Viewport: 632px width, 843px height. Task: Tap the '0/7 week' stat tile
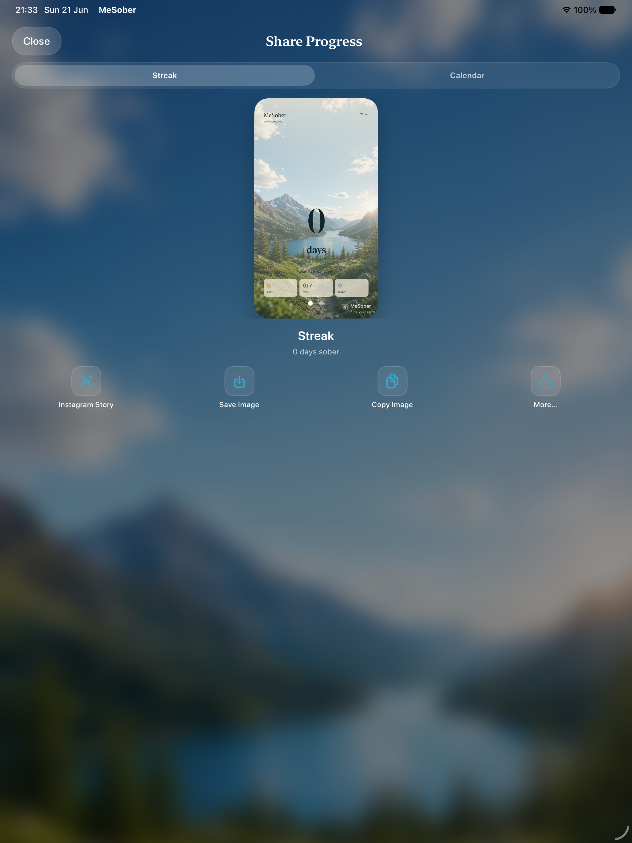[316, 288]
